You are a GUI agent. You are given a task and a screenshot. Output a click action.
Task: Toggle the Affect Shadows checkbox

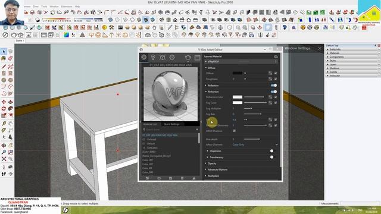234,131
